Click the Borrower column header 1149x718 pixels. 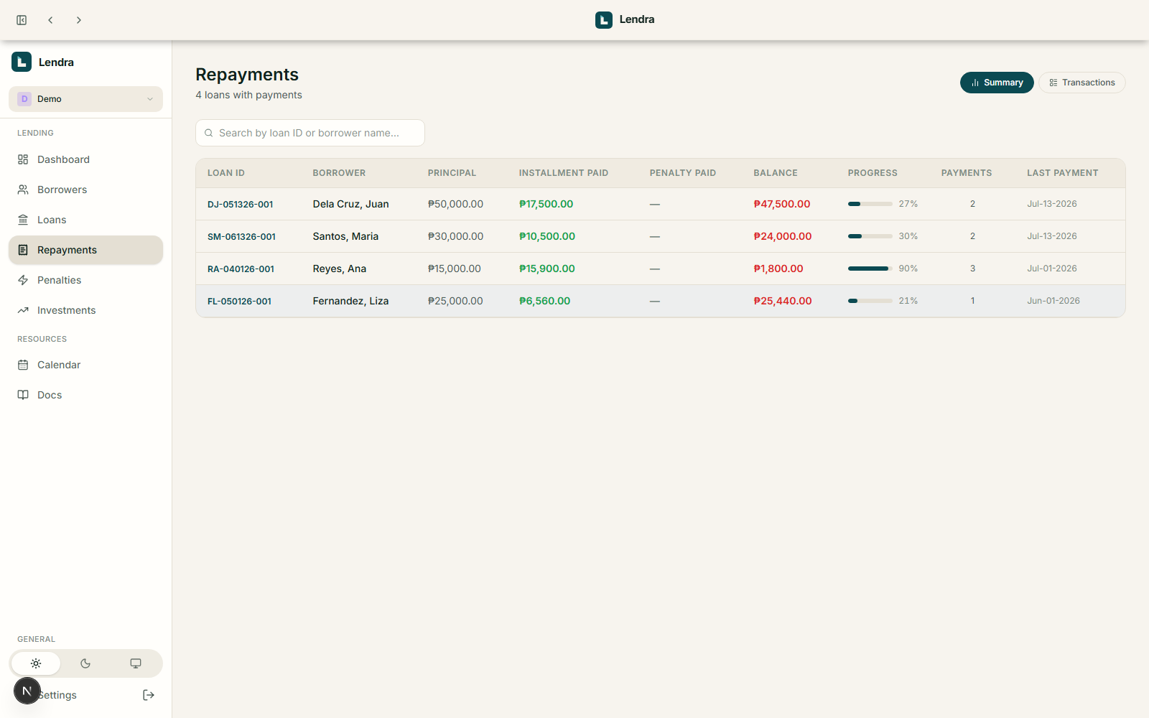(339, 173)
